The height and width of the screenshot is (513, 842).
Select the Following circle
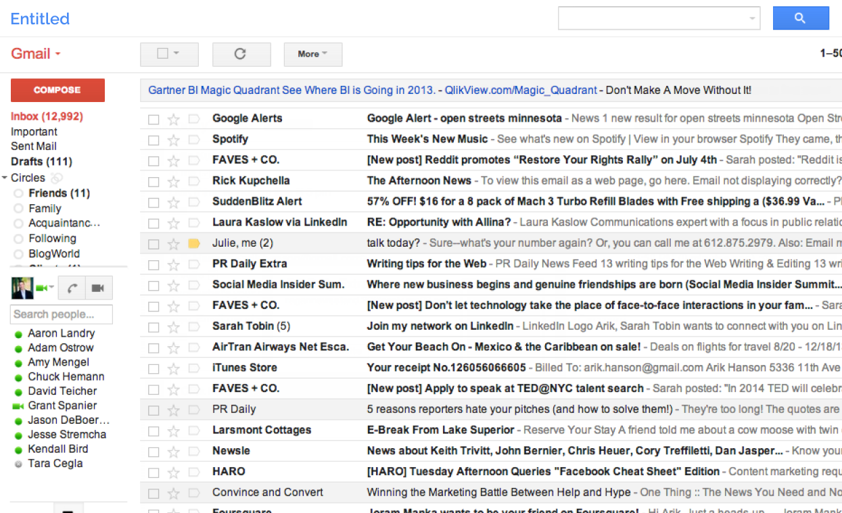(52, 239)
